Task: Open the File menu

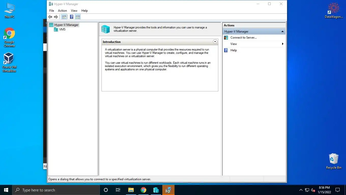Action: tap(52, 11)
